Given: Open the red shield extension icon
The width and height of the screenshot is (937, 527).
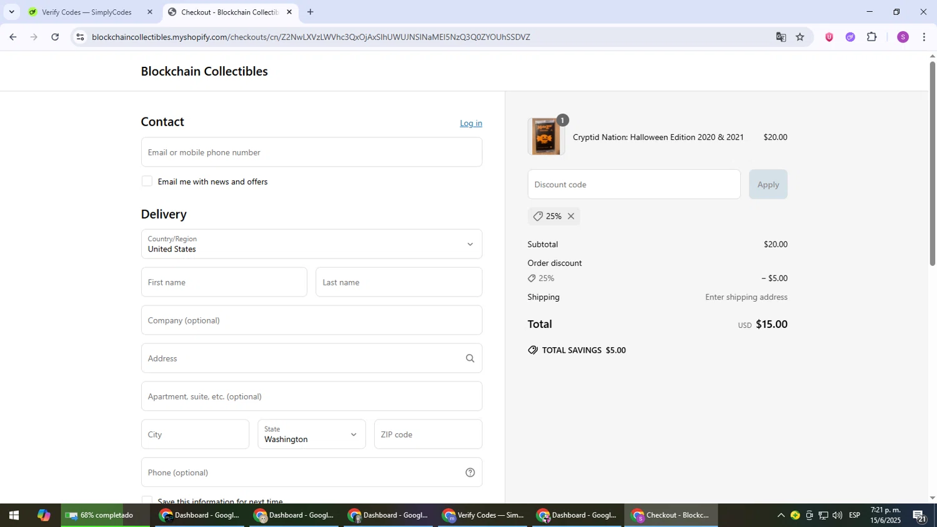Looking at the screenshot, I should (x=830, y=37).
